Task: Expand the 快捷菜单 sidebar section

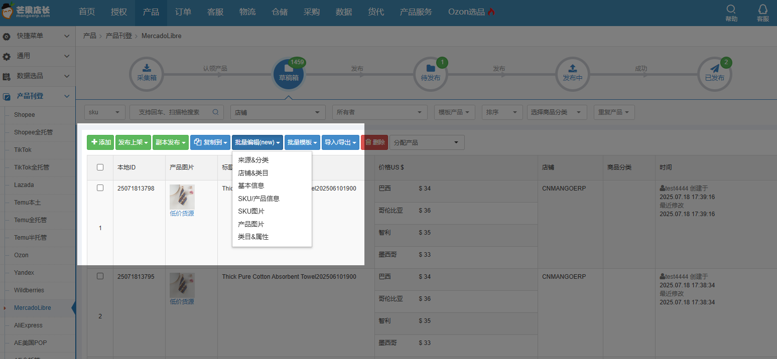Action: click(x=67, y=36)
